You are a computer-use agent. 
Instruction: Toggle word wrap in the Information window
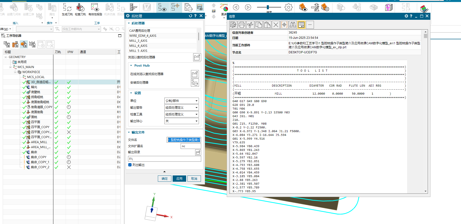point(301,25)
